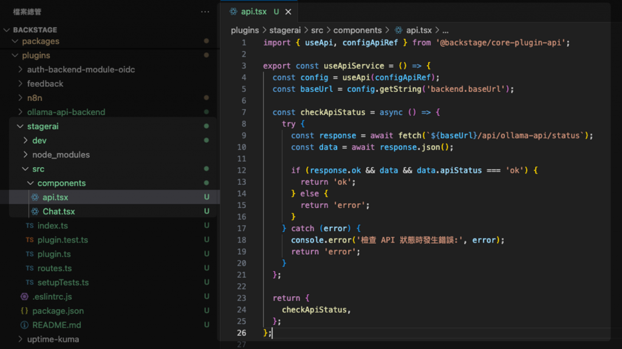The image size is (622, 349).
Task: Click the console.error call on line 18
Action: click(x=321, y=240)
